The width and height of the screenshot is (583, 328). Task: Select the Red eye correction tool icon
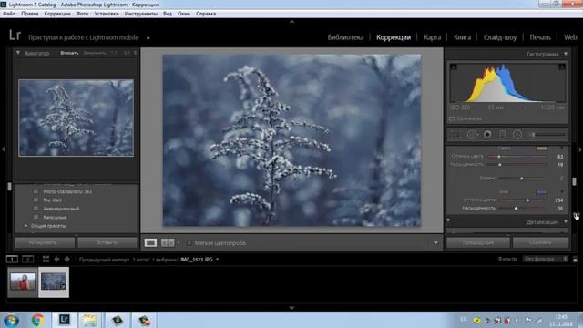click(487, 135)
